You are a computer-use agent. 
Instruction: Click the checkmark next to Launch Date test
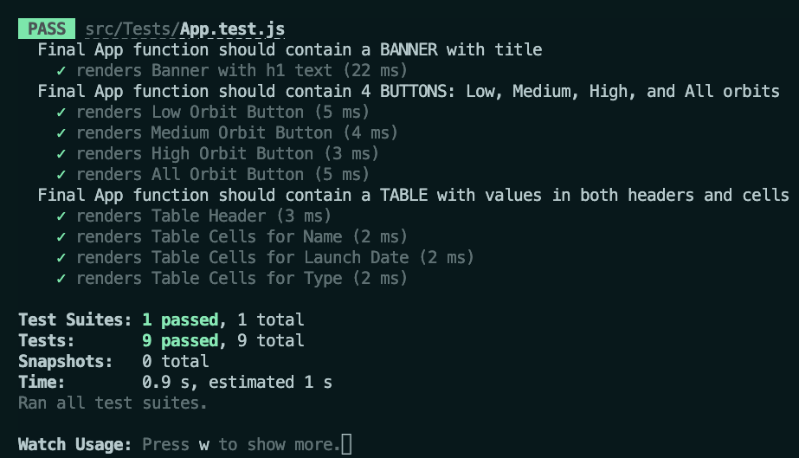point(61,258)
